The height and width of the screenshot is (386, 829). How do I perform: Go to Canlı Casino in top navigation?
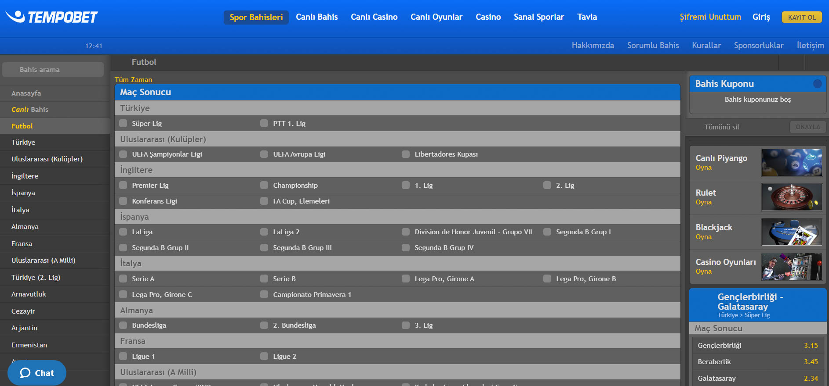coord(374,17)
